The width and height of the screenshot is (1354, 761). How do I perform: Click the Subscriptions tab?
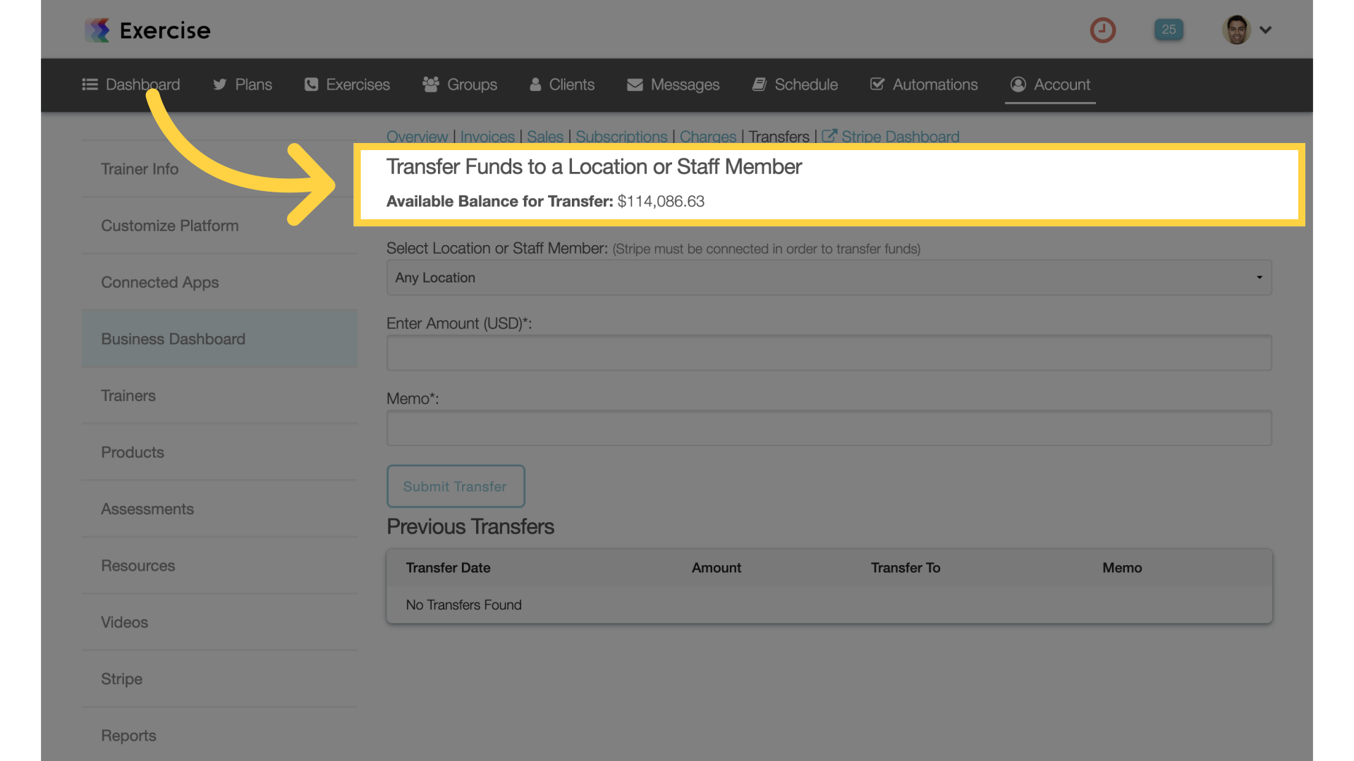[621, 137]
